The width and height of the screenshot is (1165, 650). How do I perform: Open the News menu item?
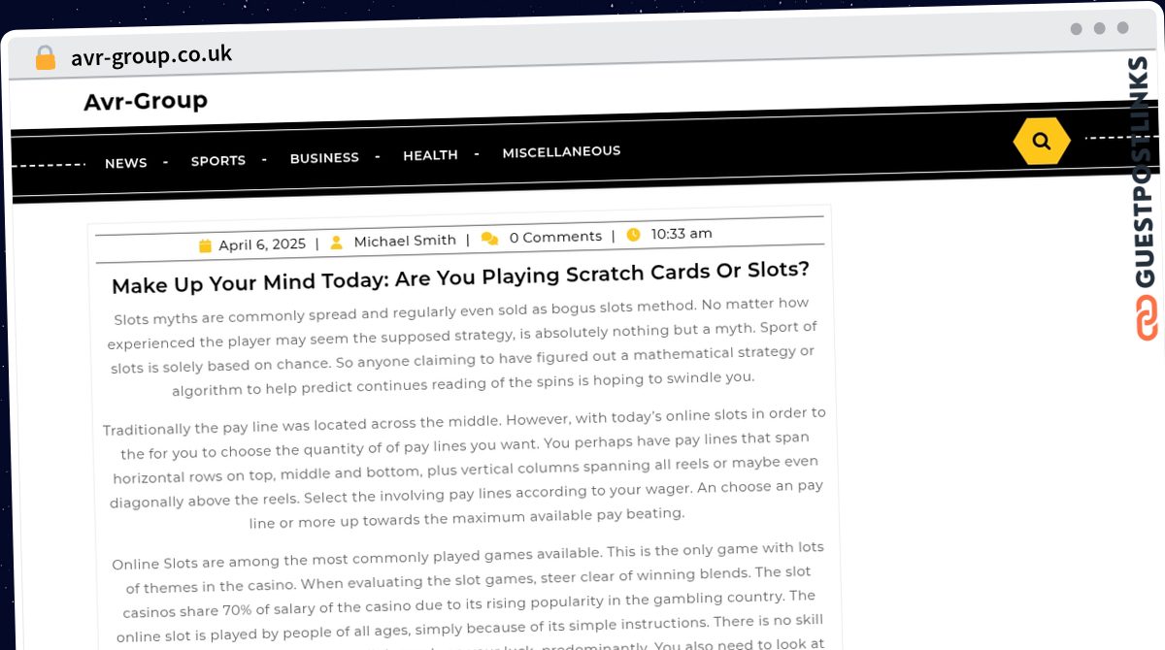pyautogui.click(x=126, y=163)
